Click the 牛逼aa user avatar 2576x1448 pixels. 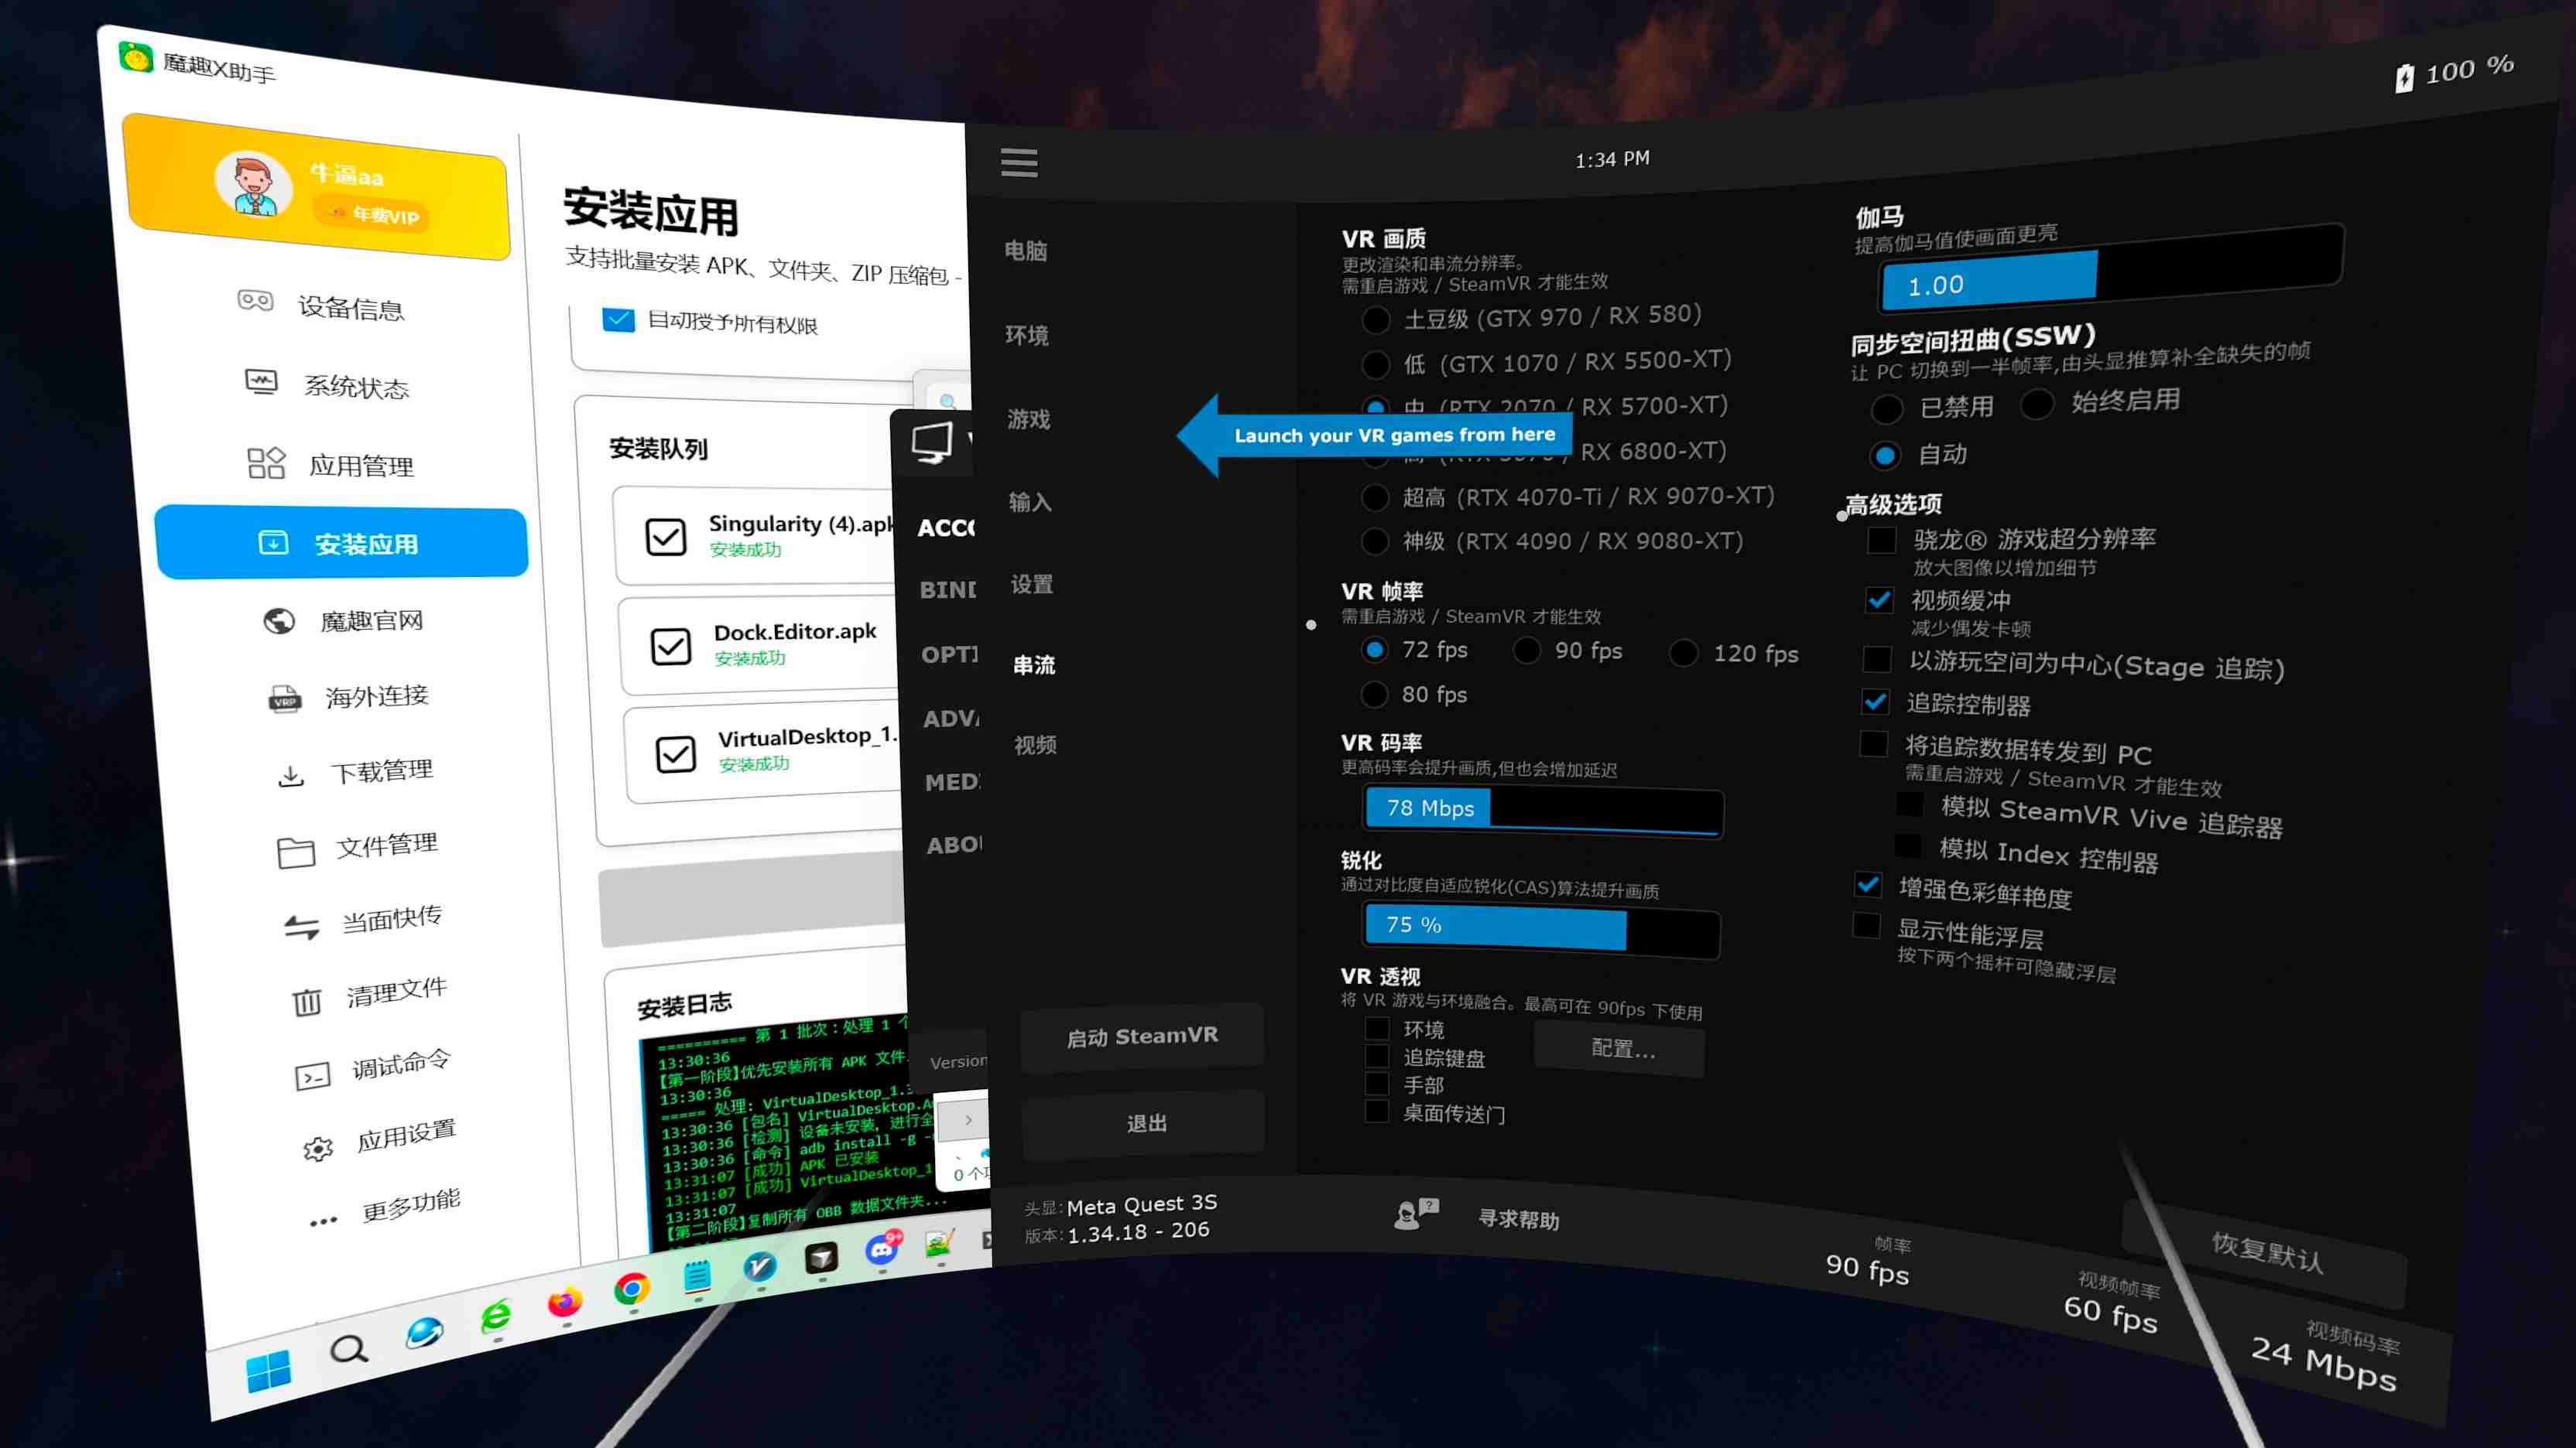253,184
